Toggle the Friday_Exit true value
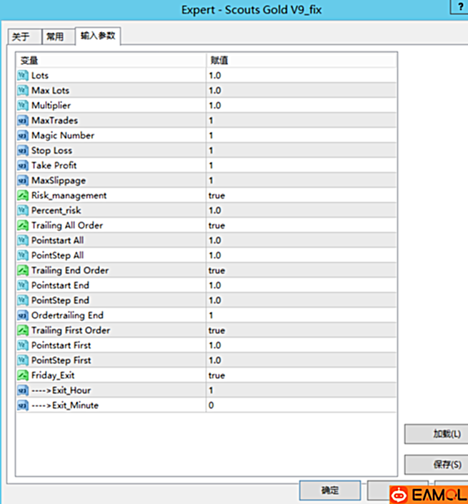The width and height of the screenshot is (468, 504). pyautogui.click(x=301, y=376)
